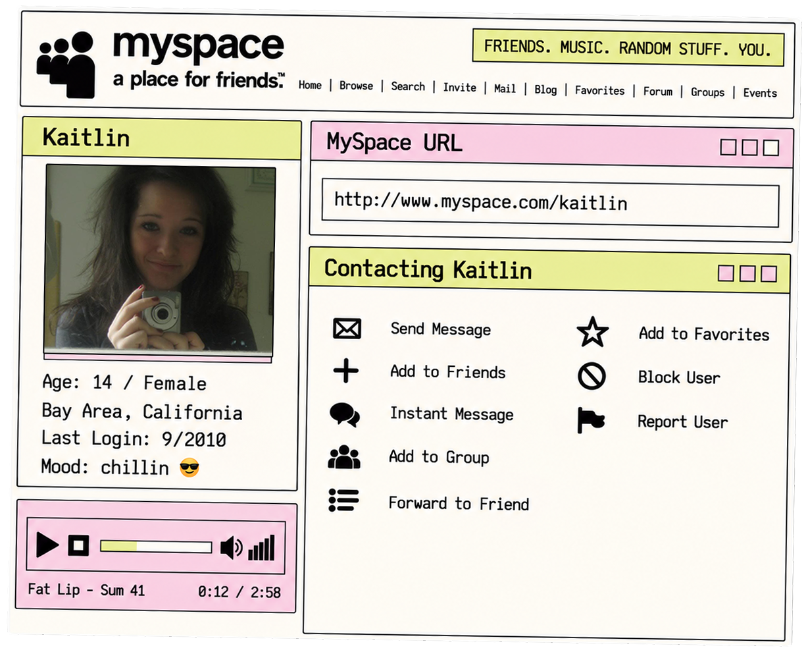Screen dimensions: 806x652
Task: Click the Block User link
Action: [x=679, y=377]
